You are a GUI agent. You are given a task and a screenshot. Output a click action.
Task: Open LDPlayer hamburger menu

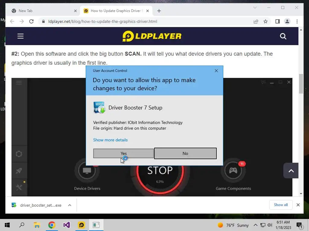point(21,36)
